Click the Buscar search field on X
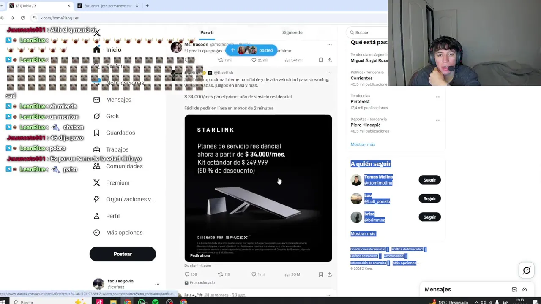 pos(367,33)
